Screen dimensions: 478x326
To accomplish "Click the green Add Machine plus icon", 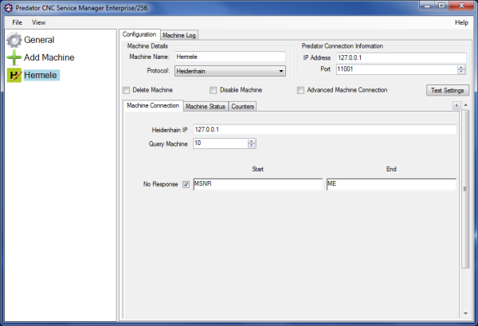I will (14, 57).
